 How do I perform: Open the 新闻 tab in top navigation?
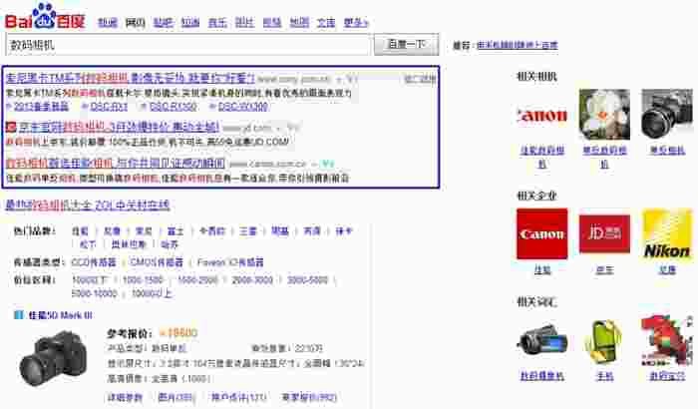point(108,22)
